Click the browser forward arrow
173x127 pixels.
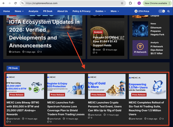coord(9,3)
